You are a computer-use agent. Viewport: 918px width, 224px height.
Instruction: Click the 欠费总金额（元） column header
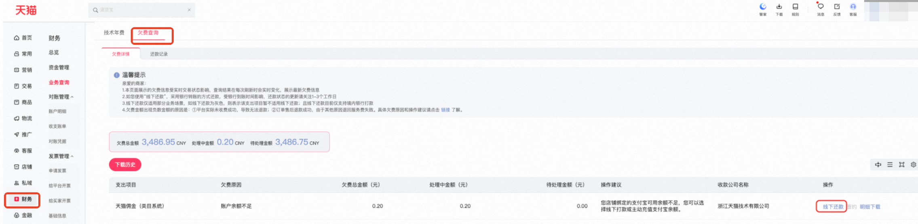(x=361, y=185)
